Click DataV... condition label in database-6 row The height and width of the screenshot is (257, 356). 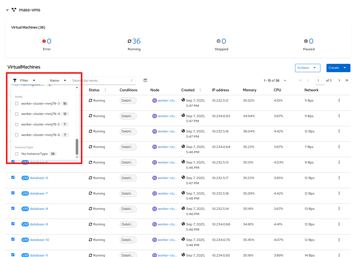[128, 178]
